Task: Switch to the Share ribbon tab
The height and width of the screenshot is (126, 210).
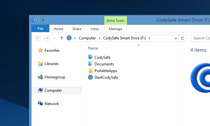Action: 77,29
